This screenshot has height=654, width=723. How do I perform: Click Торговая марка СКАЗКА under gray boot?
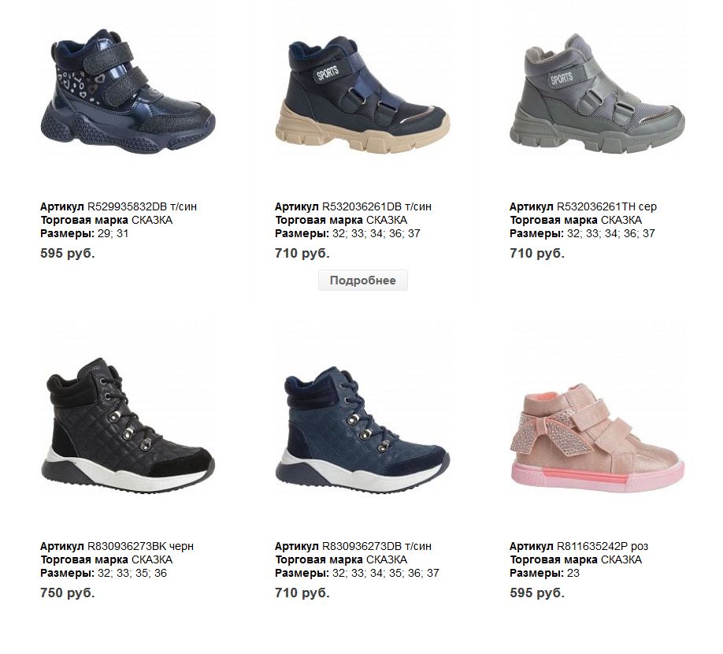point(576,220)
